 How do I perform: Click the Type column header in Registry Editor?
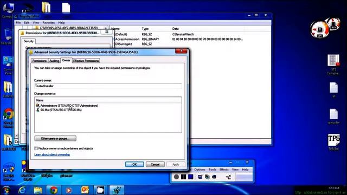tap(145, 29)
